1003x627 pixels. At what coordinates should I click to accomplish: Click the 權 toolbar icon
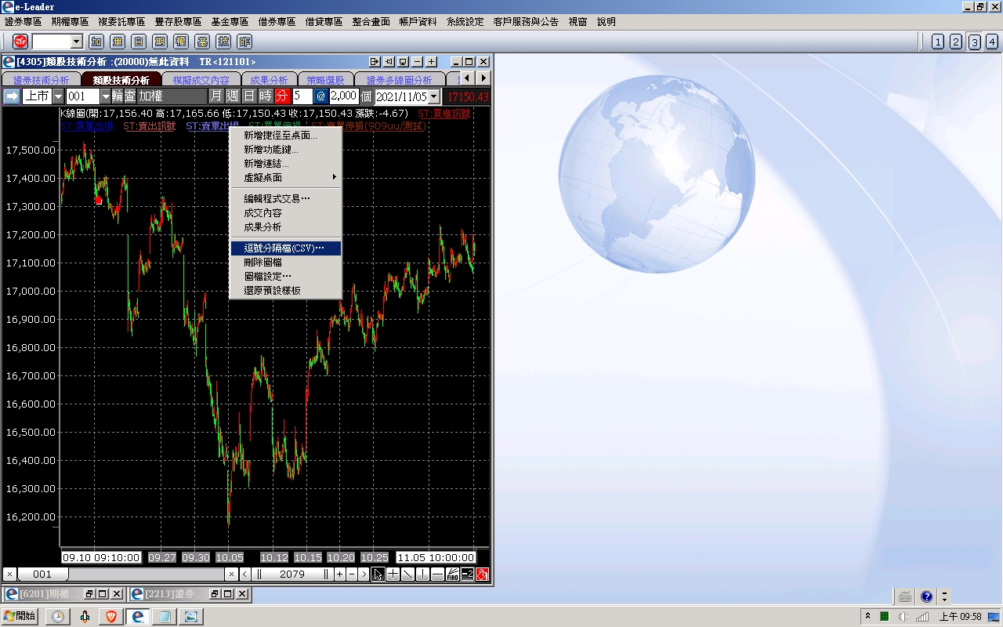click(x=182, y=42)
